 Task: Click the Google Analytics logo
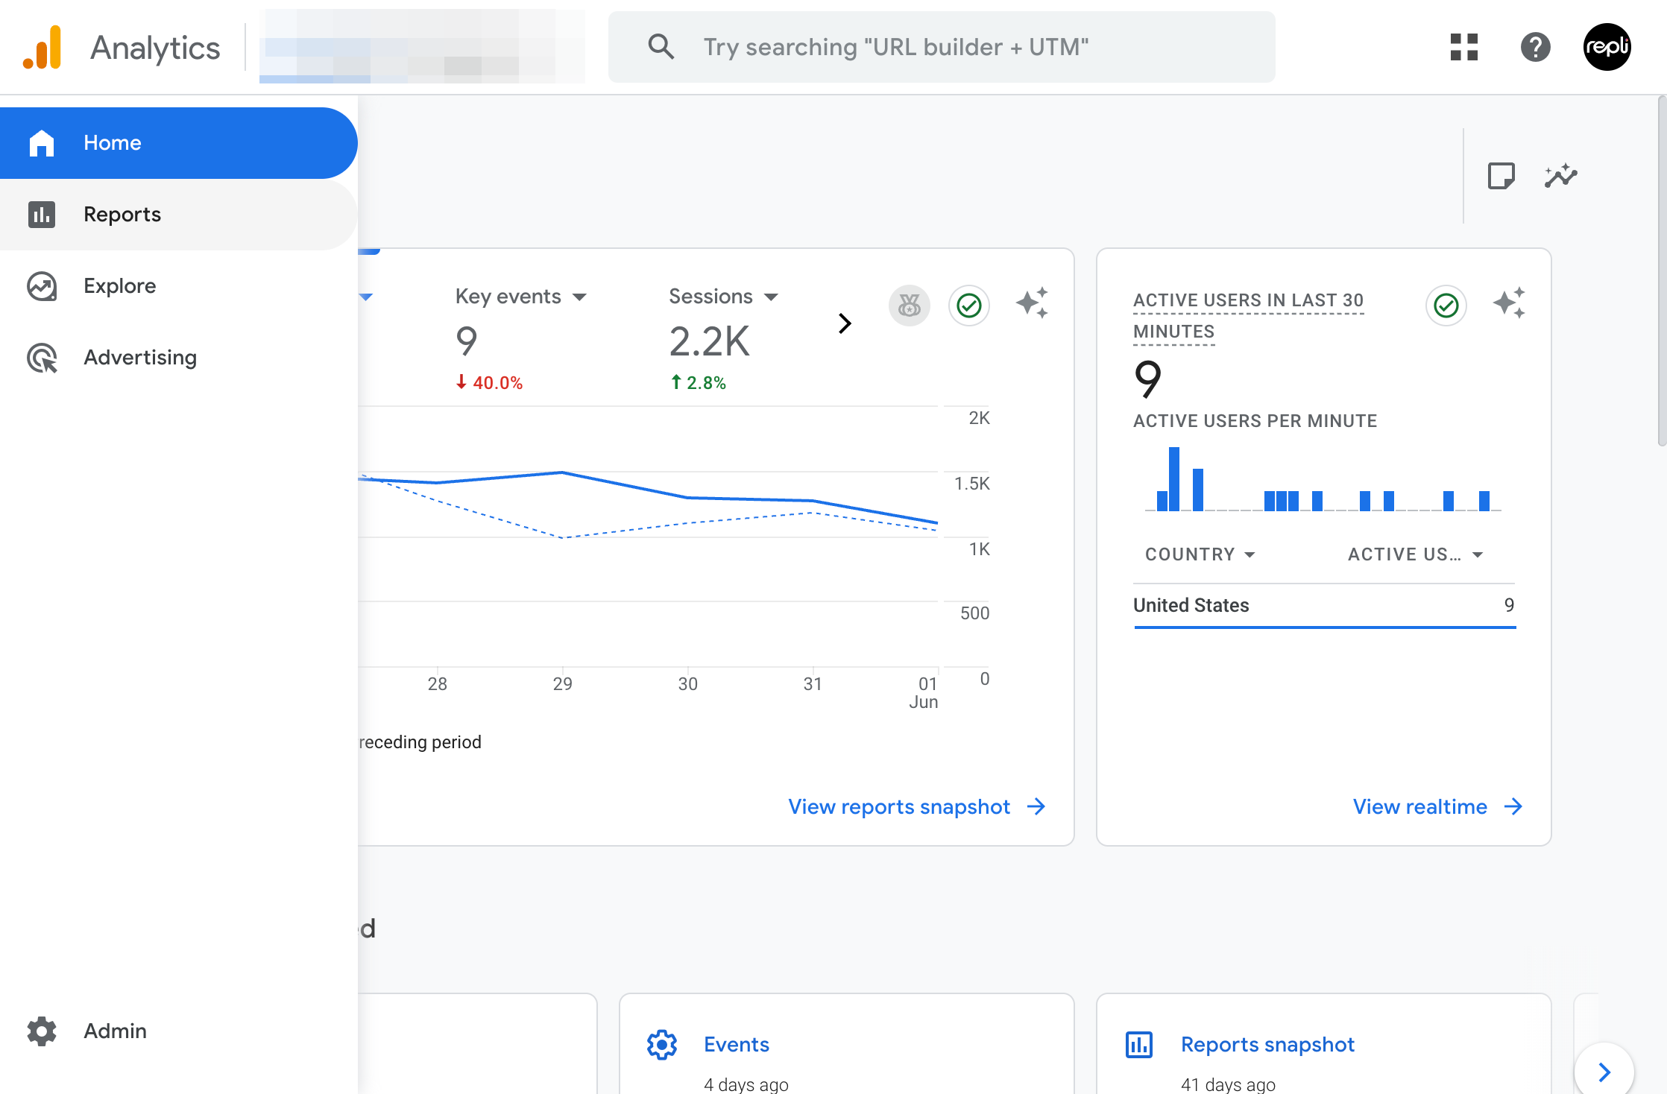[x=42, y=47]
